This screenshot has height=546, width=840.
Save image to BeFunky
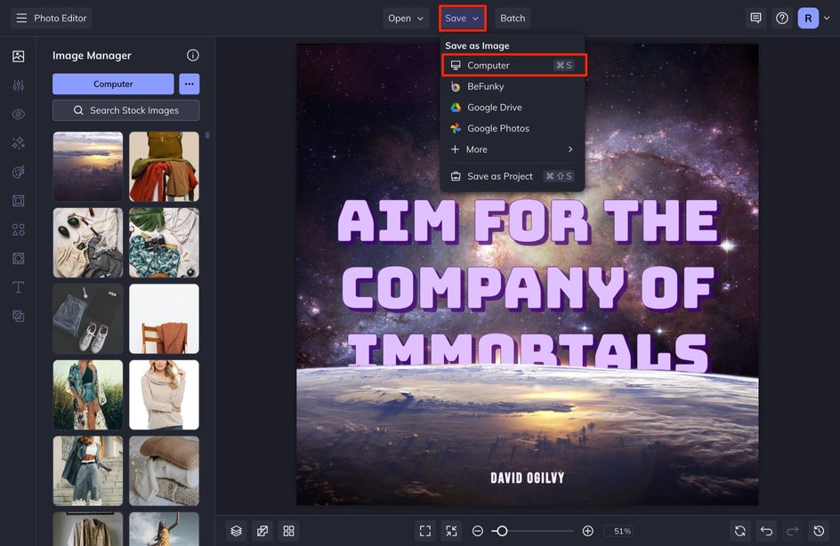point(513,86)
